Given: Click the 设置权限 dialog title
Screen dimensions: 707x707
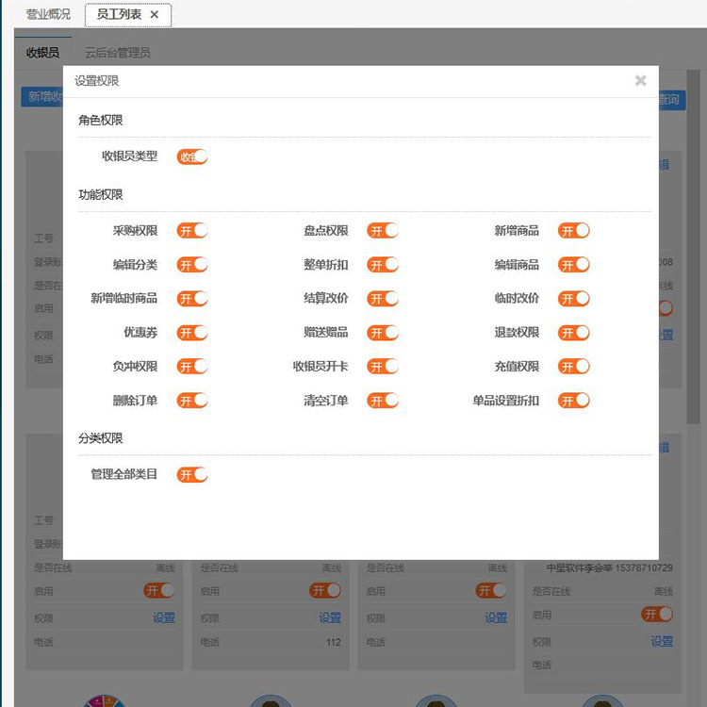Looking at the screenshot, I should point(96,81).
